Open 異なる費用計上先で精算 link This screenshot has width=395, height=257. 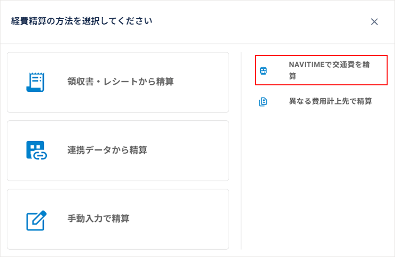pos(330,102)
